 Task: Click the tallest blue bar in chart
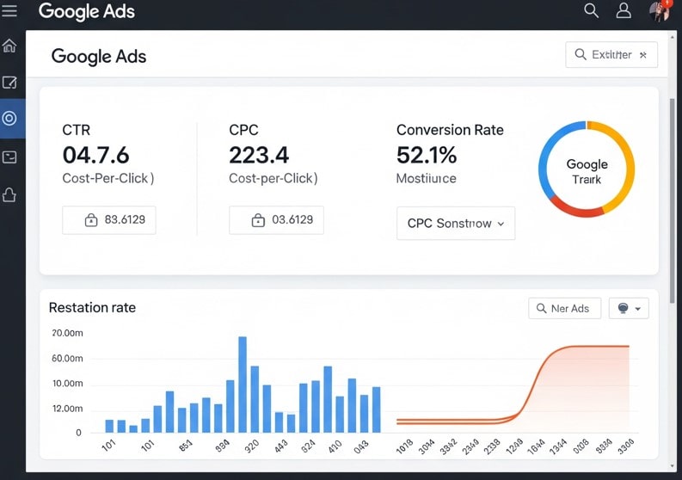tap(243, 385)
